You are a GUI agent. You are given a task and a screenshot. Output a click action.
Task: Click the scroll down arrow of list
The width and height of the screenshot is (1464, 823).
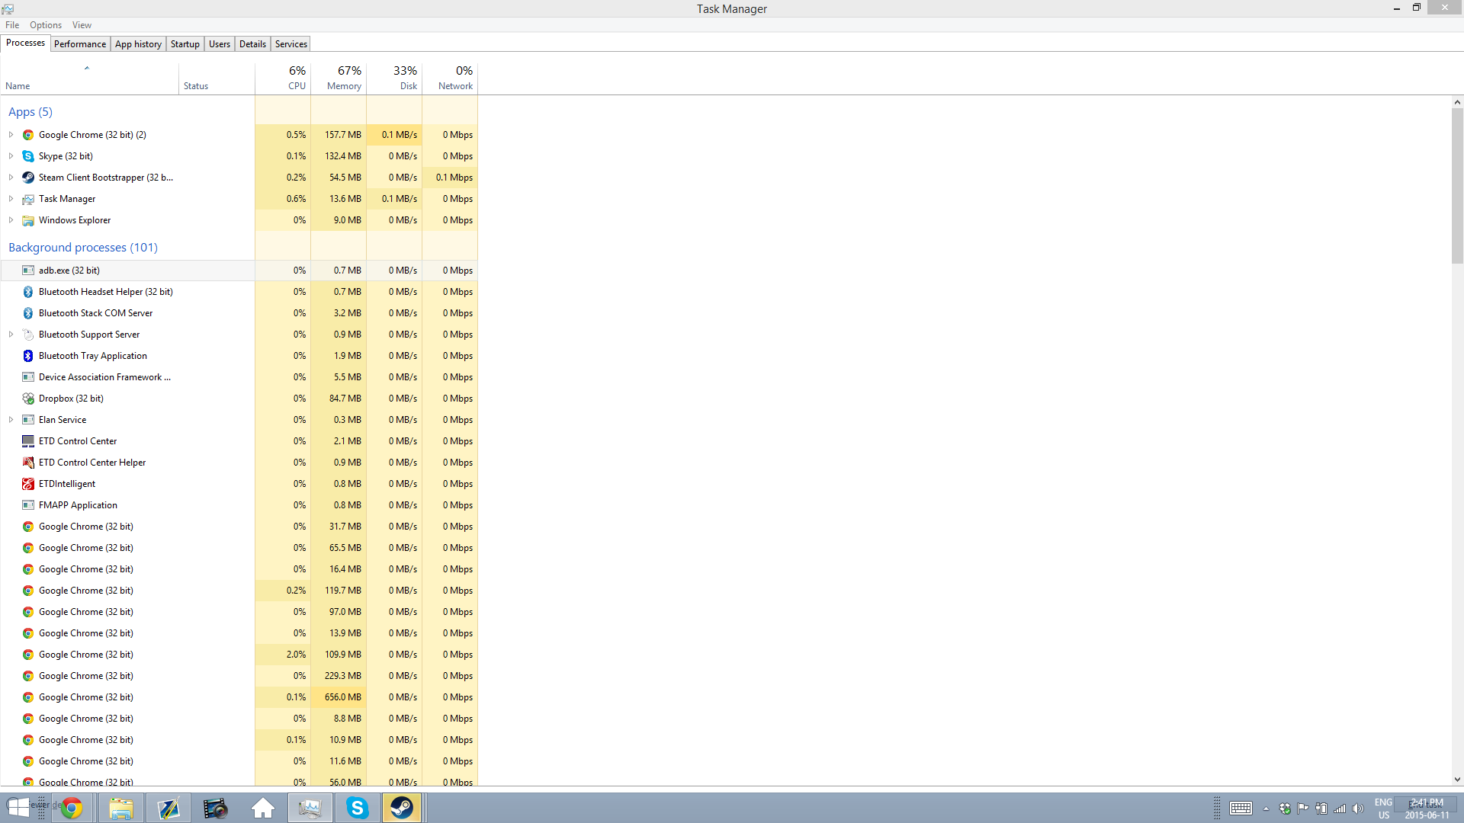pos(1457,780)
